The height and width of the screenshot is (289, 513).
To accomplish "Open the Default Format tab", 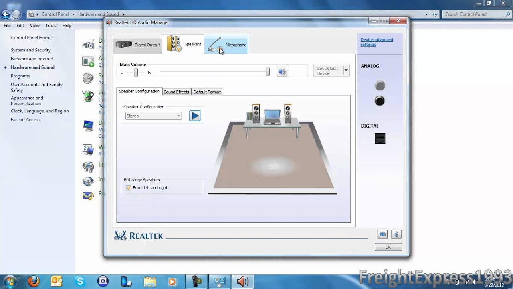I will click(x=207, y=92).
